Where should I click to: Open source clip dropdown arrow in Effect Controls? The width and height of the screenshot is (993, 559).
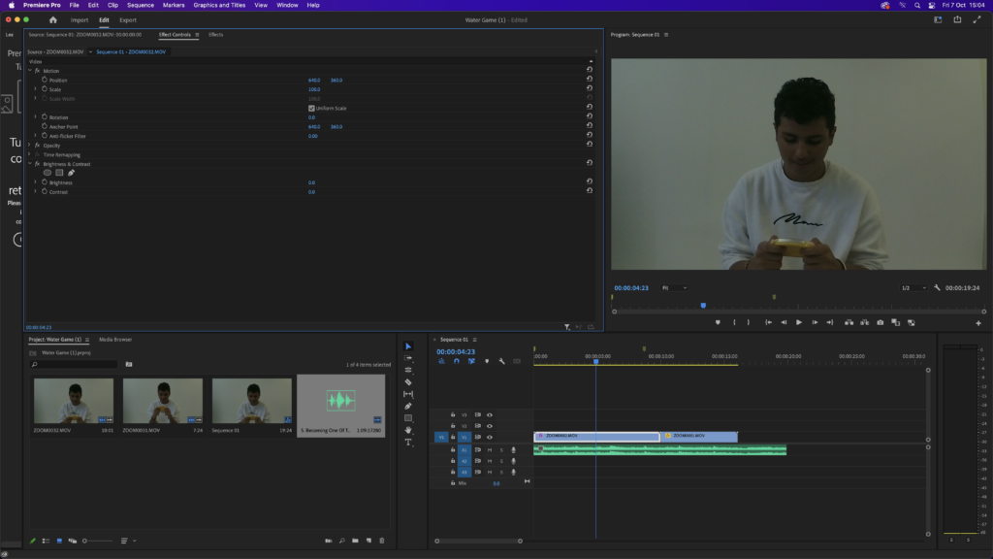90,52
